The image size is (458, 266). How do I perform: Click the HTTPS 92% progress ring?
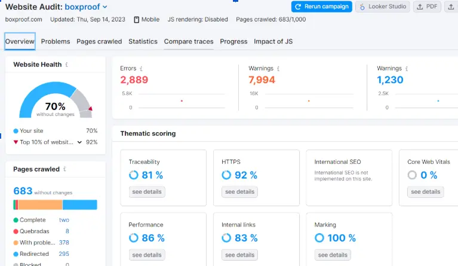tap(226, 175)
